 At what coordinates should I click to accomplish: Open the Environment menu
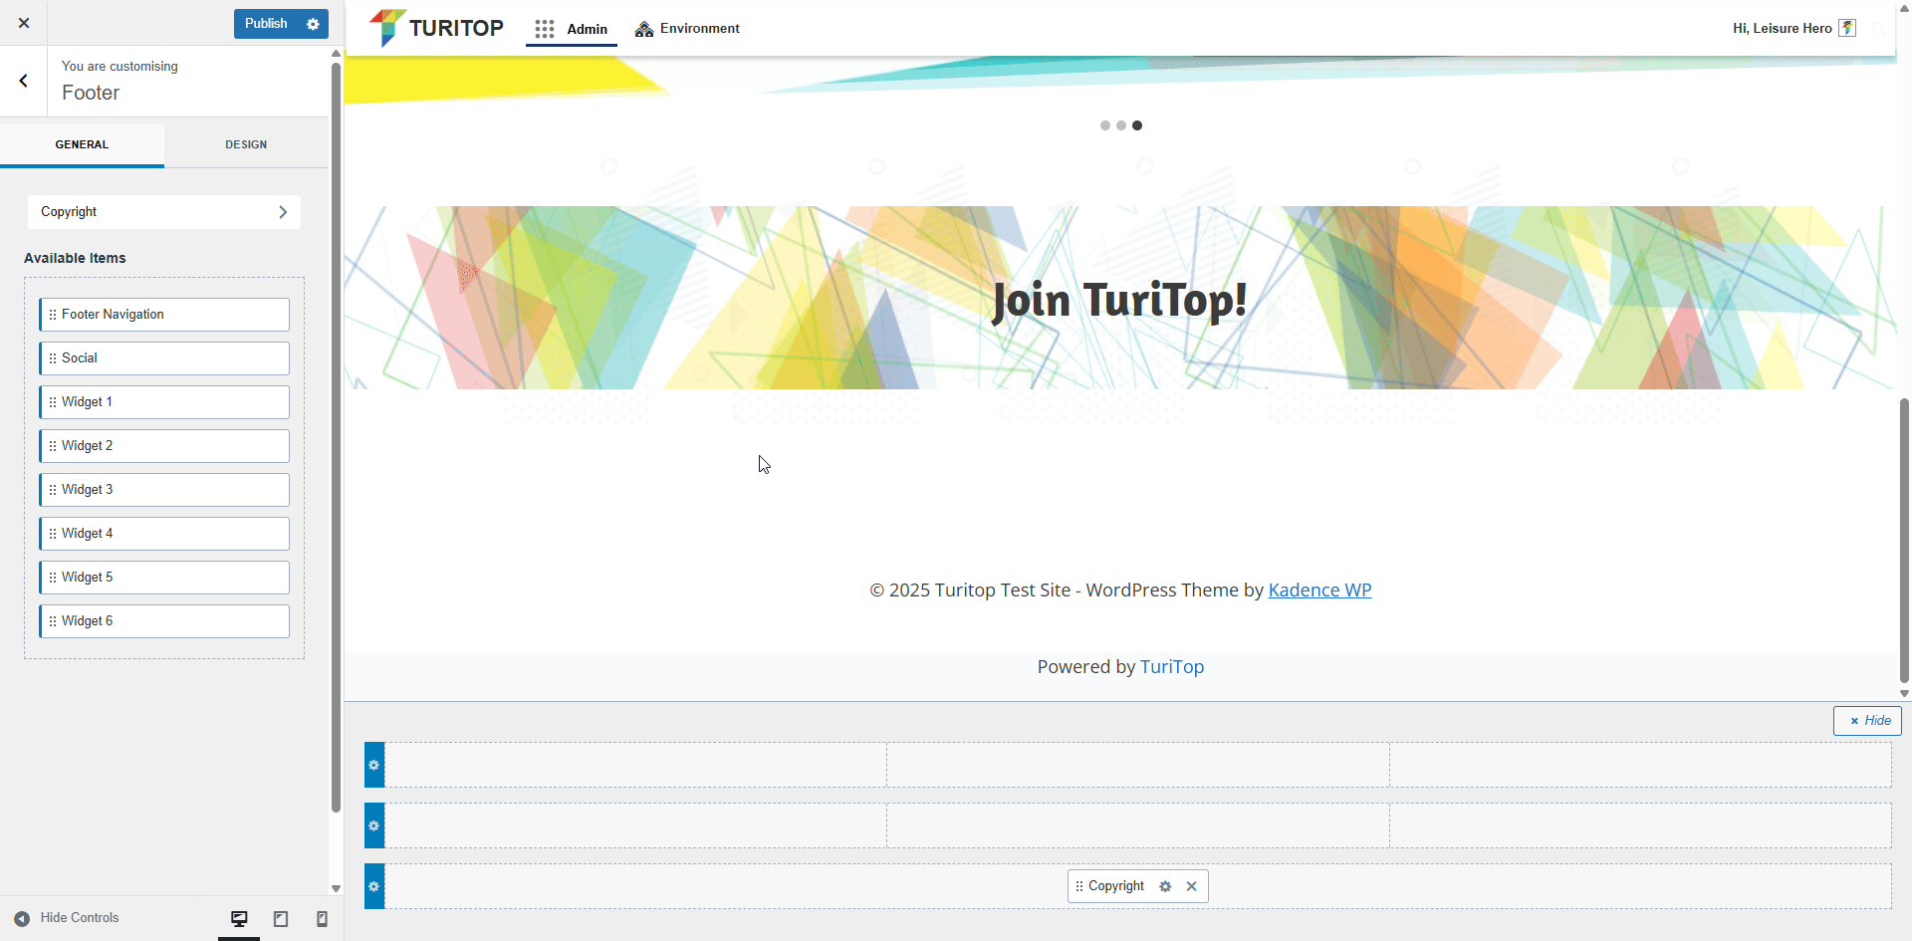(687, 29)
